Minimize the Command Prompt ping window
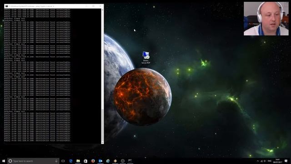291x164 pixels. [x=86, y=6]
